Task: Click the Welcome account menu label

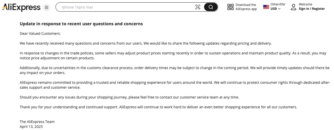Action: coord(305,4)
